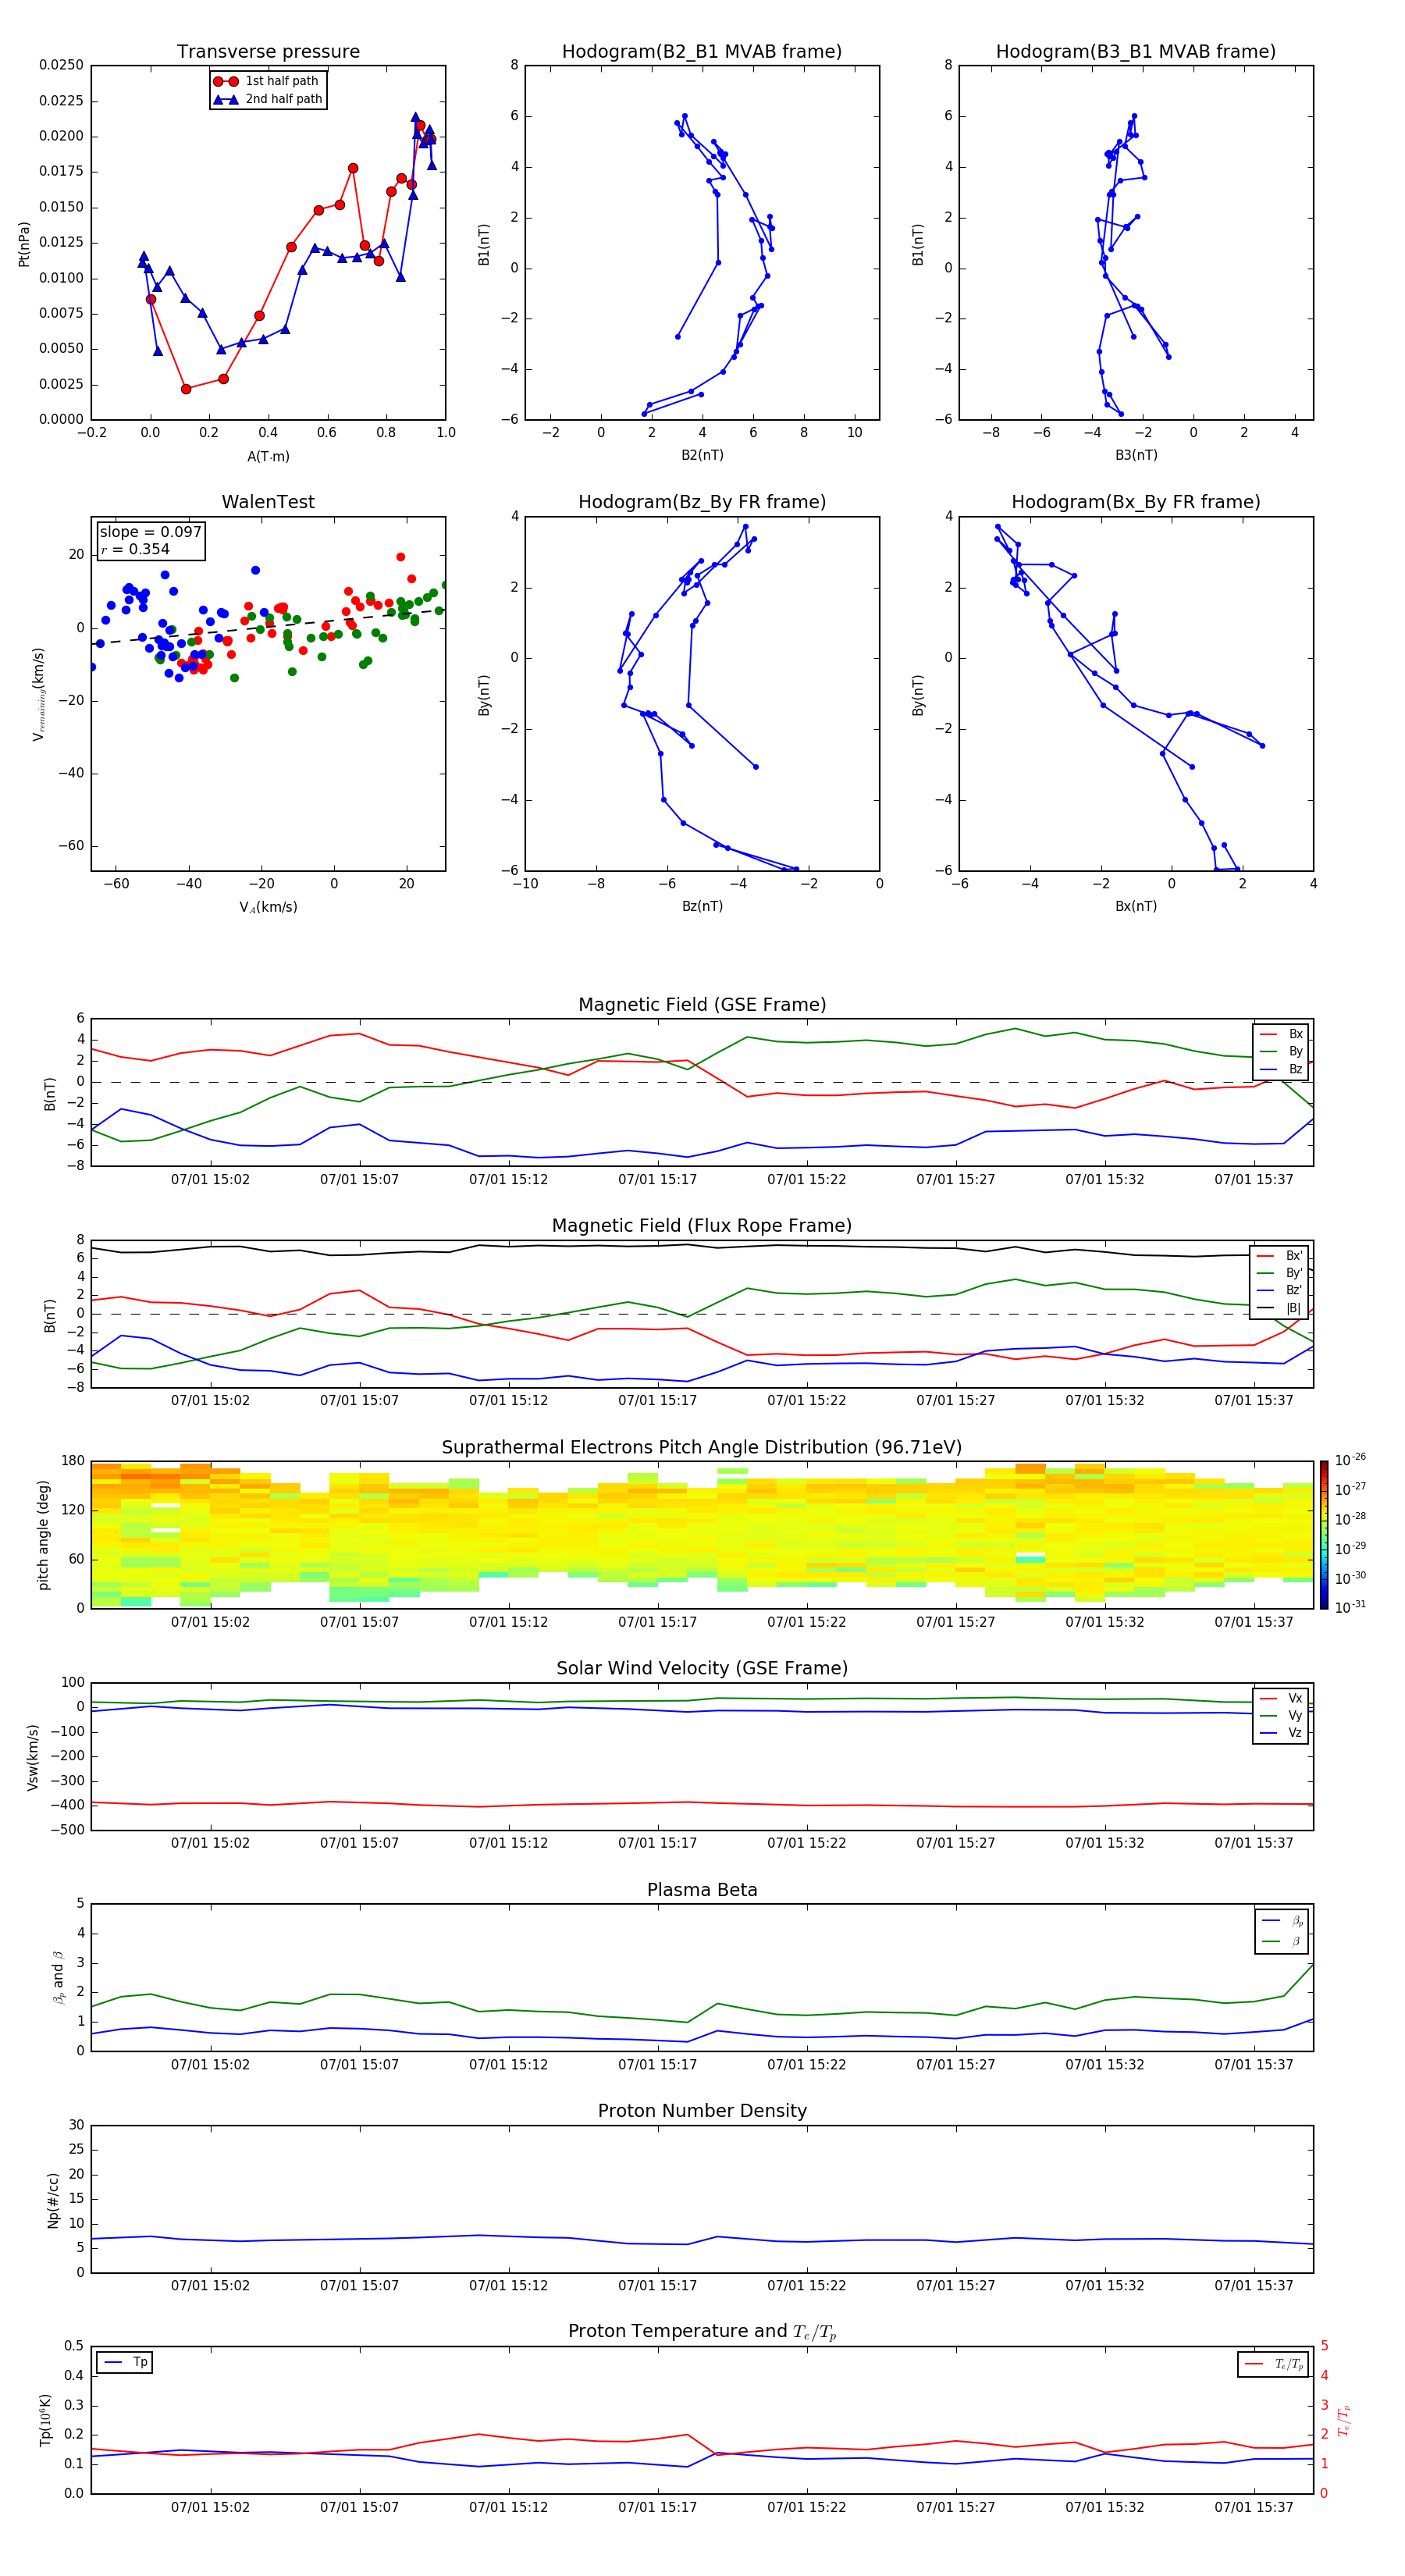
Task: Click the "β_p and β" y-axis label
Action: coord(58,1978)
